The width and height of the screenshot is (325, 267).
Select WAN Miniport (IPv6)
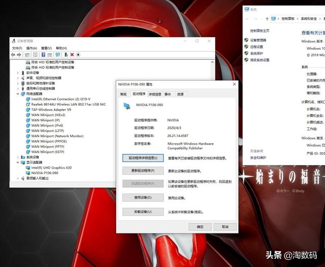tap(47, 125)
